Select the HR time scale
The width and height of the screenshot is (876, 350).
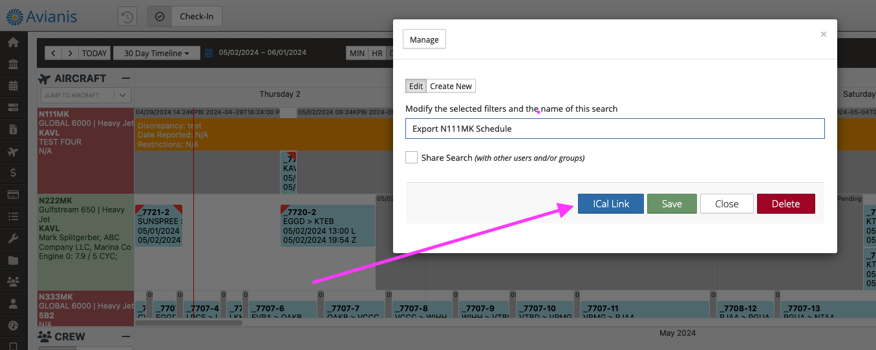377,53
